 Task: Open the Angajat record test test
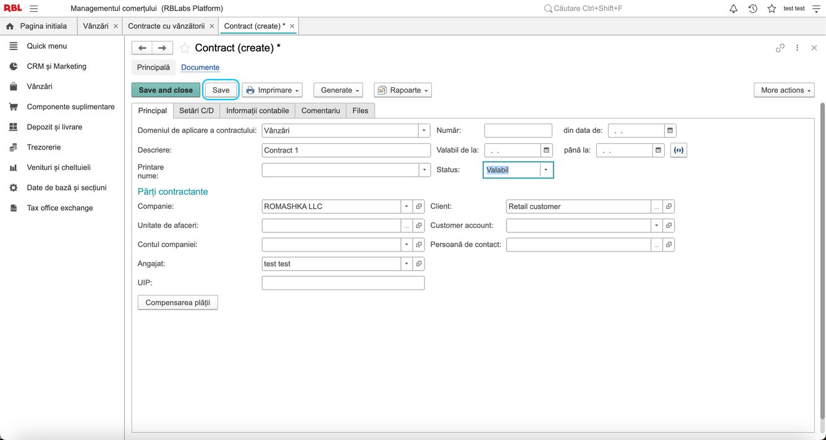pos(419,264)
